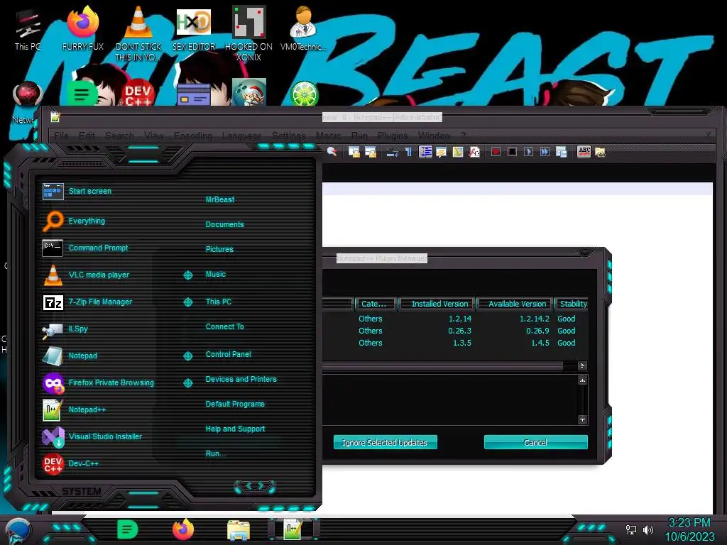Toggle synchronized vertical scrolling icon
The height and width of the screenshot is (545, 727).
(x=354, y=152)
